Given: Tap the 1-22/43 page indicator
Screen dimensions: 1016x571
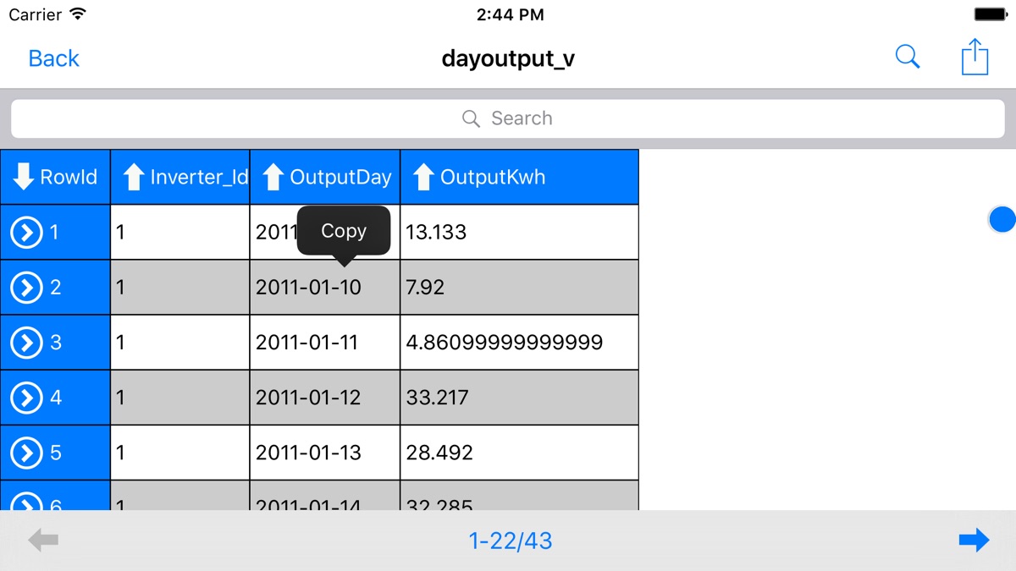Looking at the screenshot, I should (510, 541).
